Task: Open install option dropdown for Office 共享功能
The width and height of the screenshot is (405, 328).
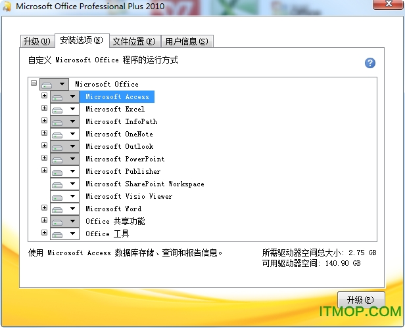Action: (64, 221)
